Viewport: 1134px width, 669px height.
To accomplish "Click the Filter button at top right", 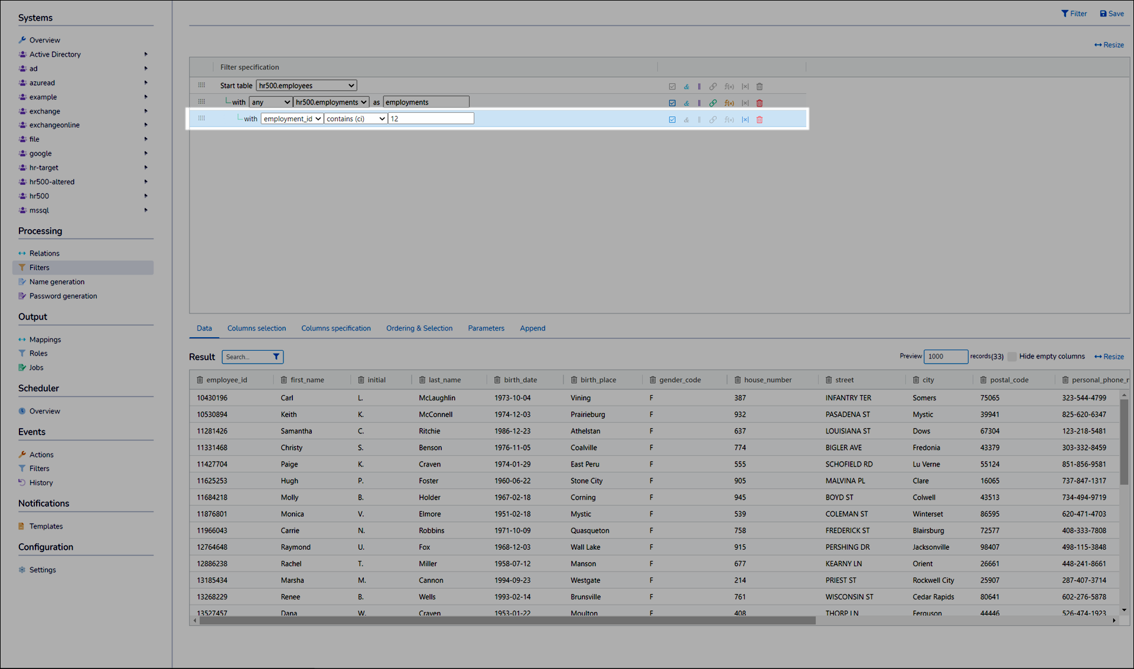I will click(x=1074, y=14).
